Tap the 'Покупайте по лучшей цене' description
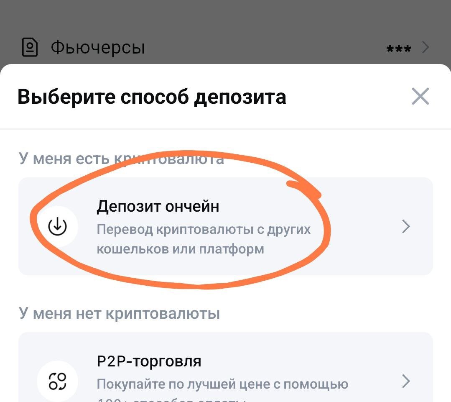This screenshot has height=402, width=451. point(222,384)
